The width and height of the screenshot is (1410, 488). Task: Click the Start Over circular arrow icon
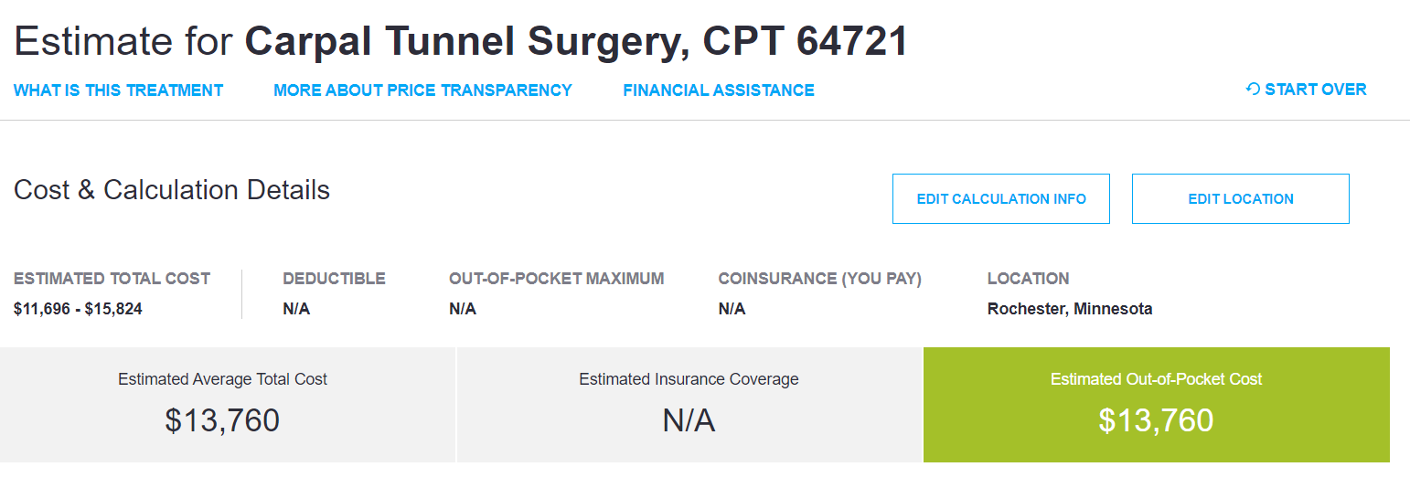[1253, 90]
